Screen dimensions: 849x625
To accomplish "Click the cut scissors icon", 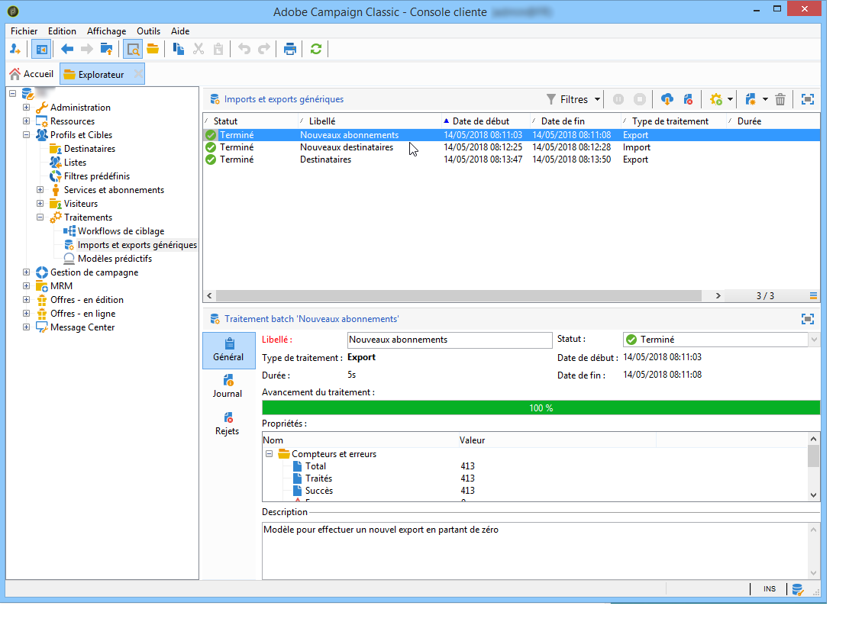I will tap(199, 50).
